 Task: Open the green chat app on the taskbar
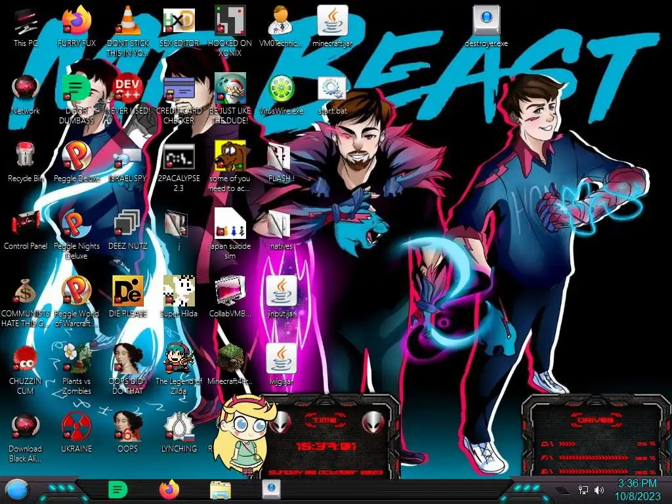(x=117, y=490)
